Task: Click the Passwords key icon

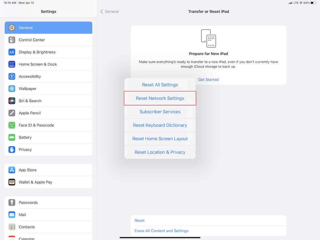Action: [x=12, y=202]
